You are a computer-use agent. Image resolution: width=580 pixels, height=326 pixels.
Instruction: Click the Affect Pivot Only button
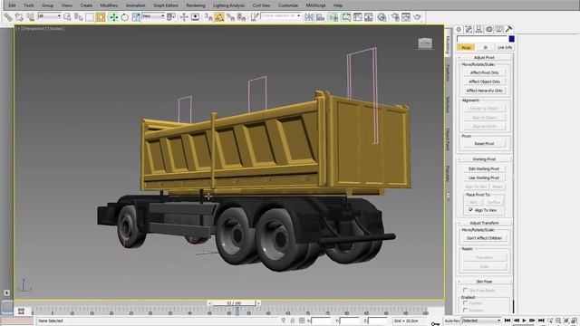484,72
